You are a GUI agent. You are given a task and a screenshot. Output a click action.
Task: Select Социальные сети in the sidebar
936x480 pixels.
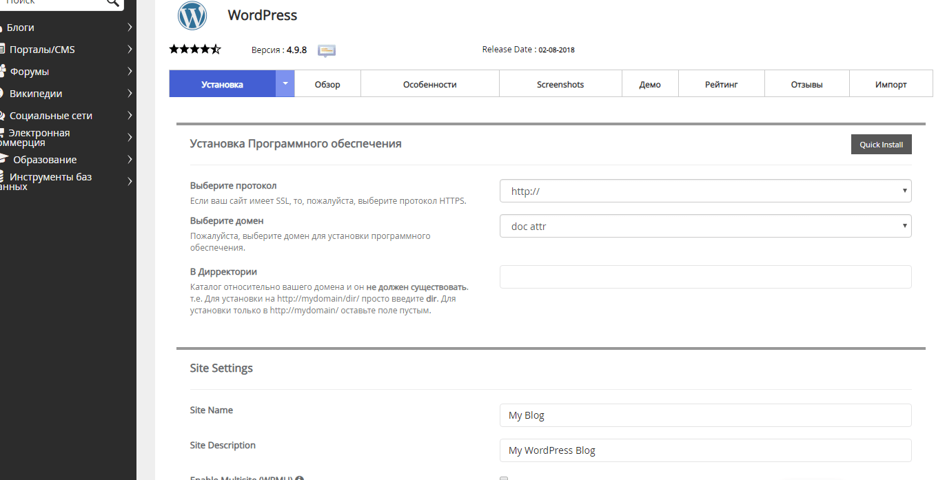pyautogui.click(x=51, y=116)
